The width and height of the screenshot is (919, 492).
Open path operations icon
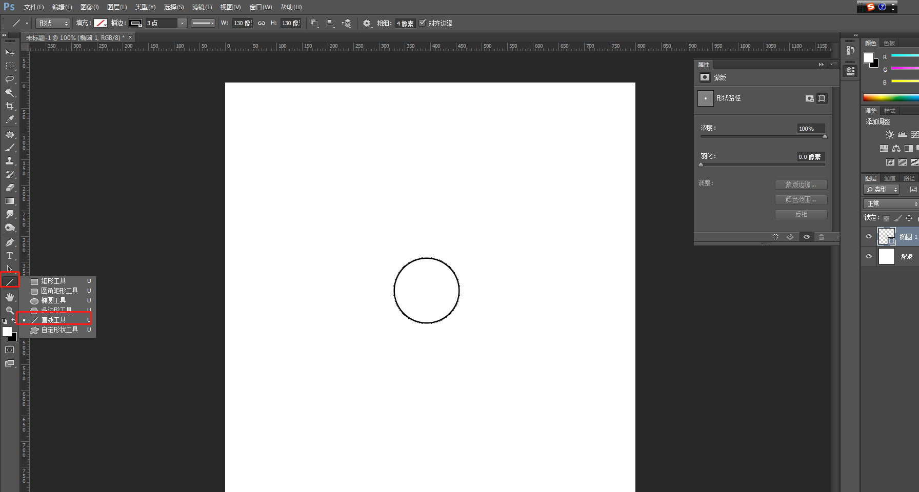click(314, 23)
